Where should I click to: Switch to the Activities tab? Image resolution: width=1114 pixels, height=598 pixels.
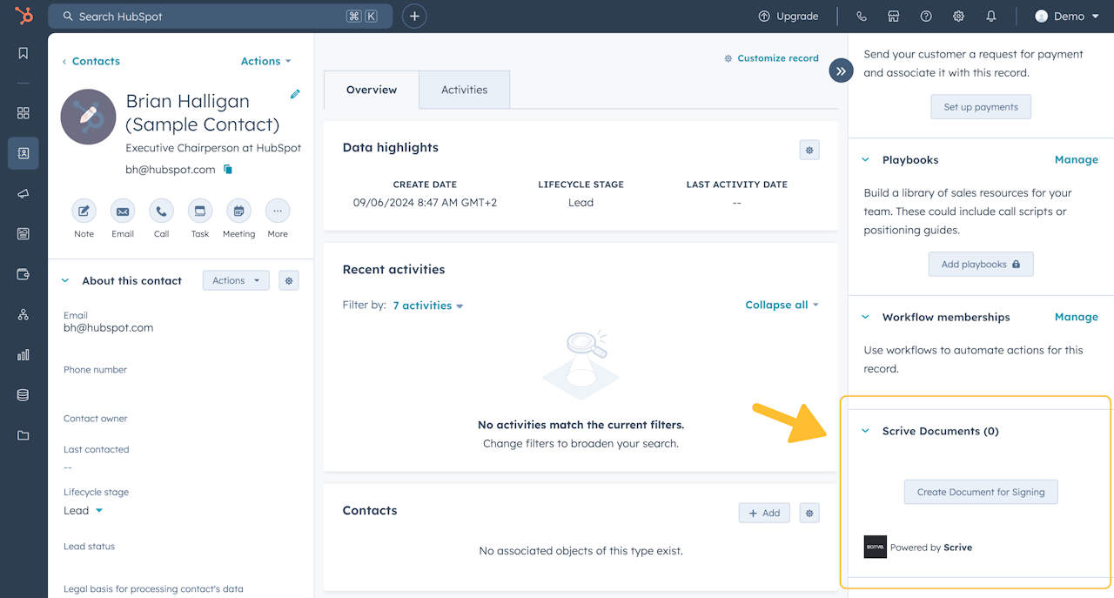point(464,90)
